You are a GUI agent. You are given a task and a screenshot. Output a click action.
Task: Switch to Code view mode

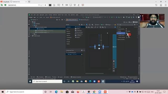(125, 22)
